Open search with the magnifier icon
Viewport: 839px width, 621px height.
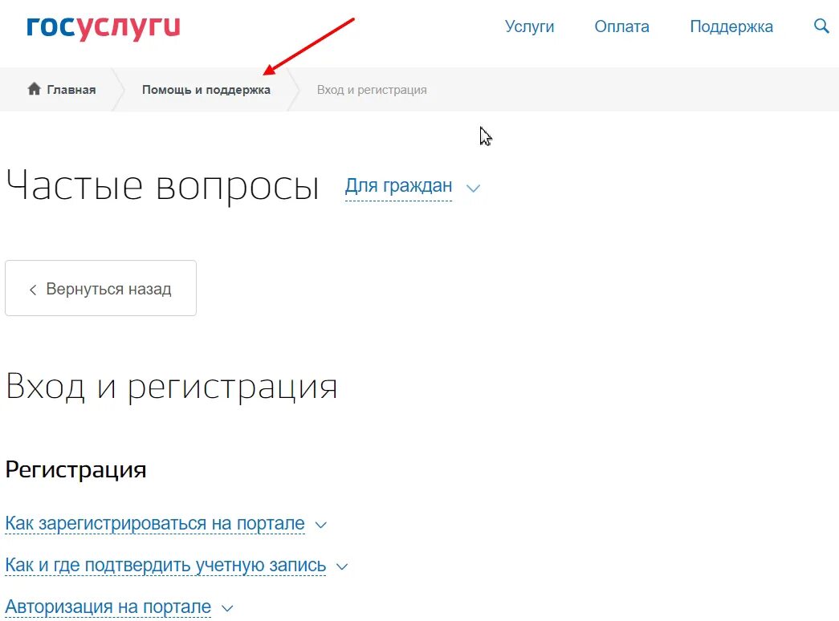pos(821,26)
